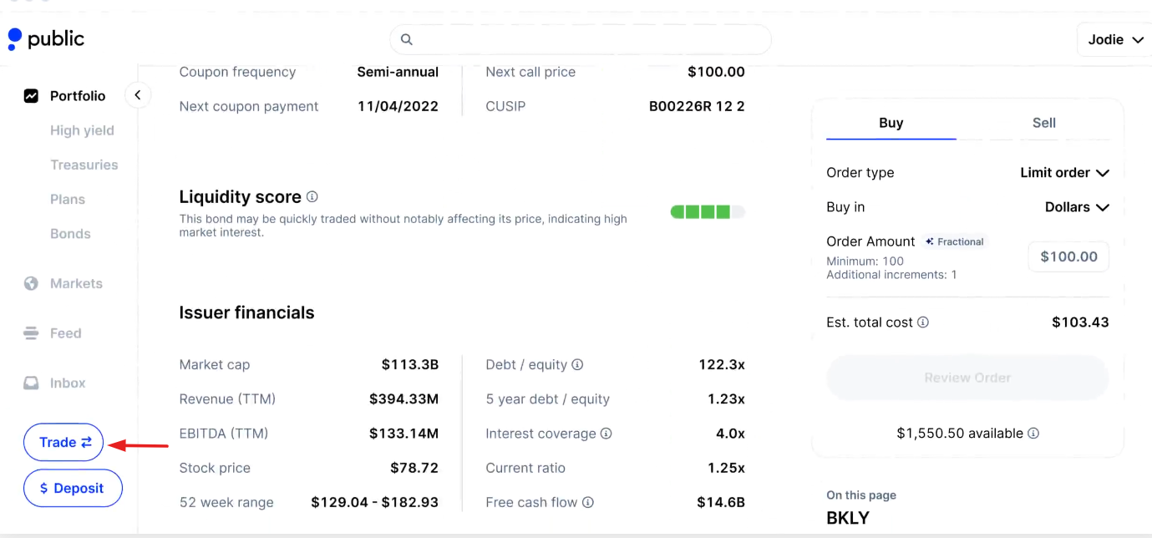Open the Limit order type dropdown
The height and width of the screenshot is (538, 1152).
click(1064, 173)
